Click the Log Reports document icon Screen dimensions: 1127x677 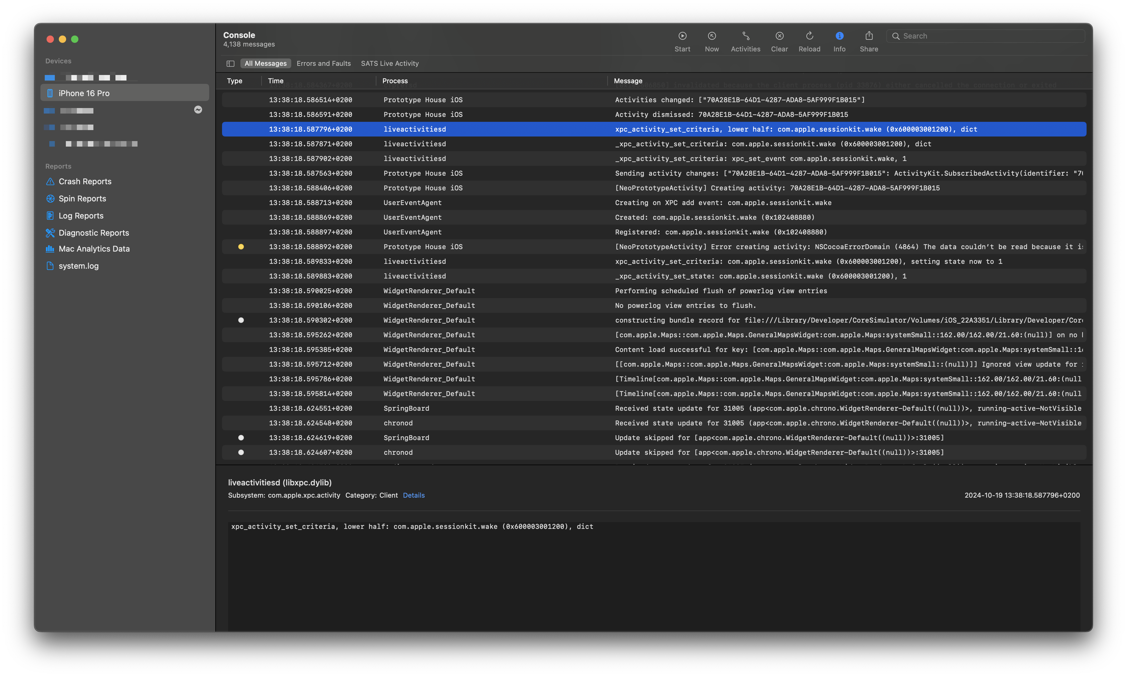tap(50, 216)
